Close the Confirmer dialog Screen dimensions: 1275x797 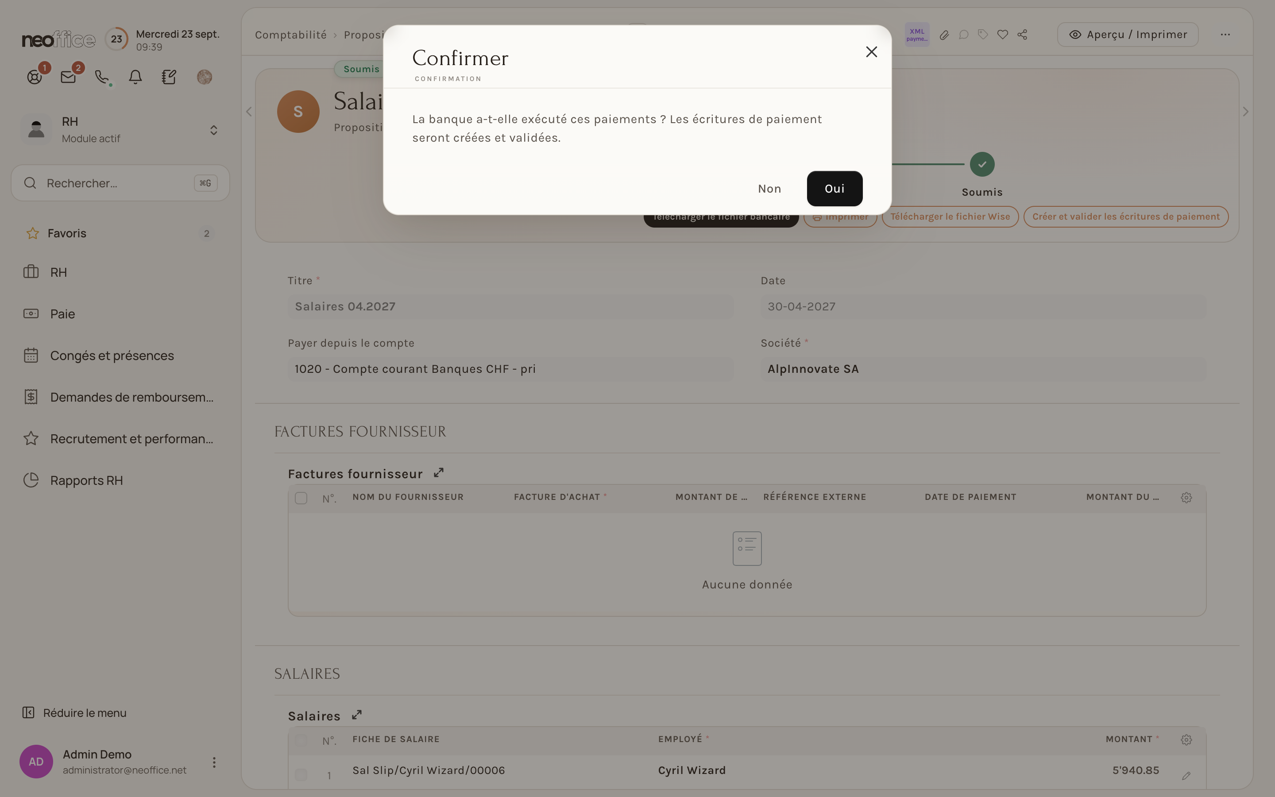871,52
